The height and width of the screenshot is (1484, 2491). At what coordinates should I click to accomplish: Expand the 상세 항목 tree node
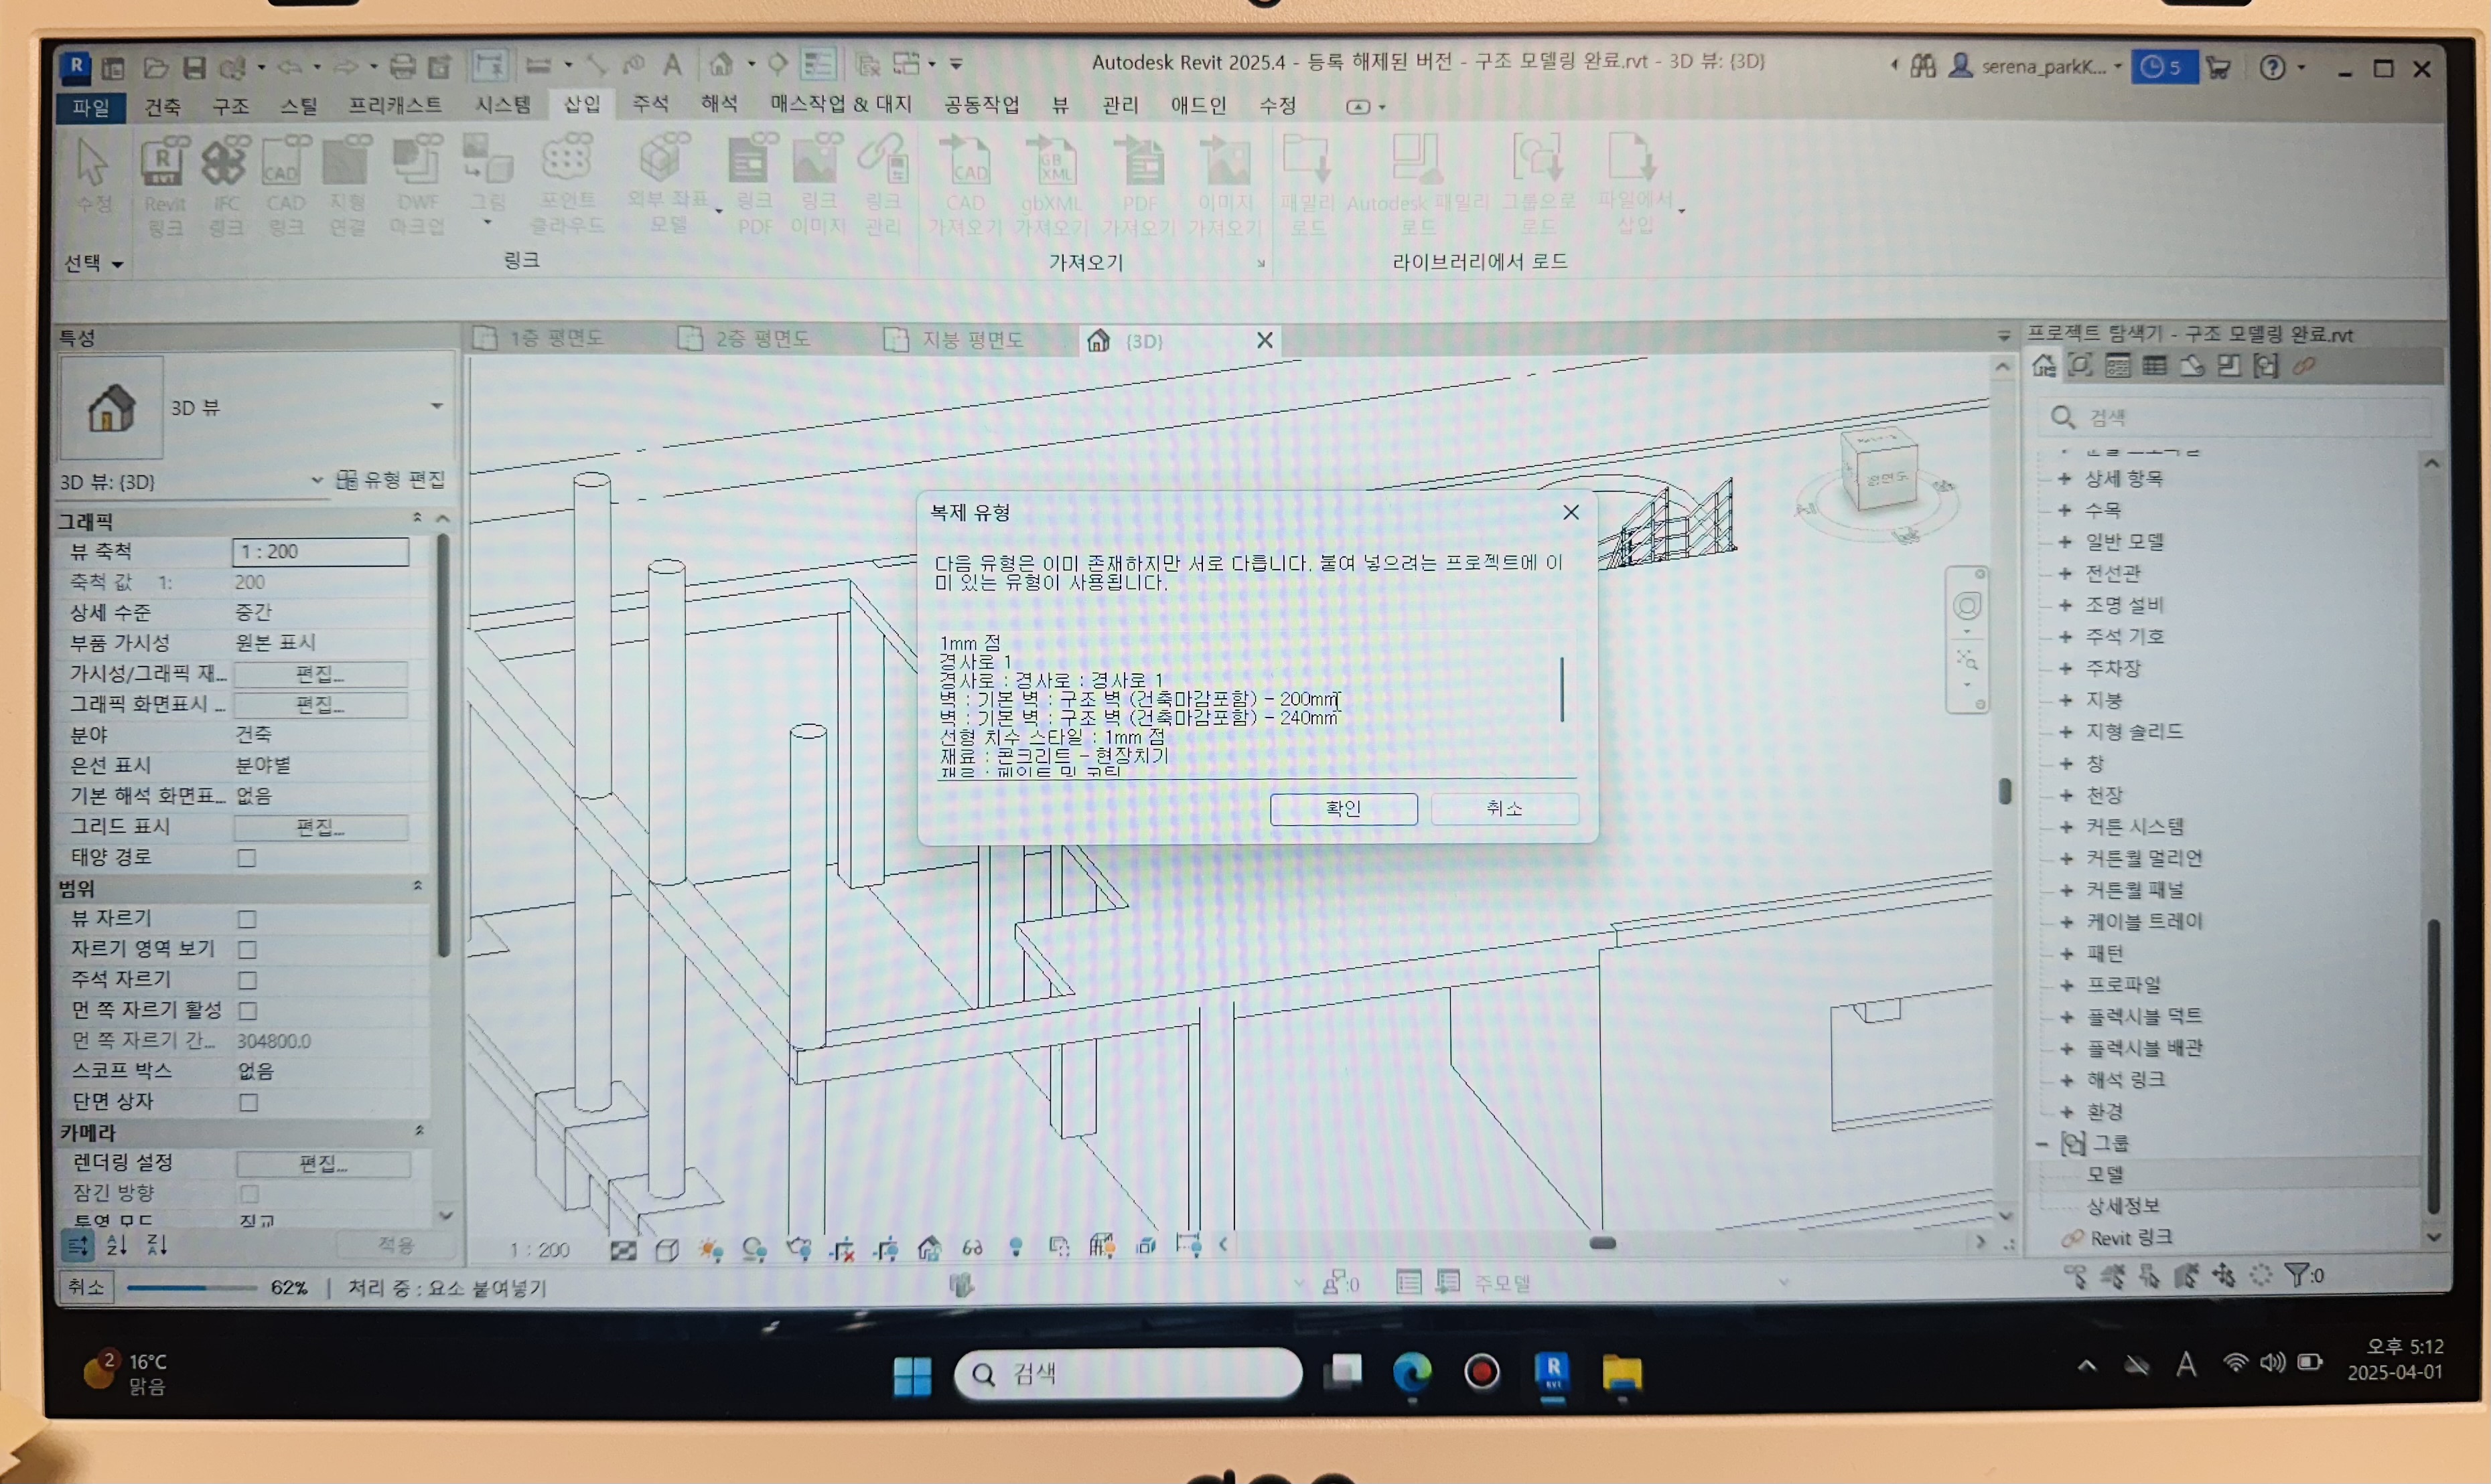2064,479
